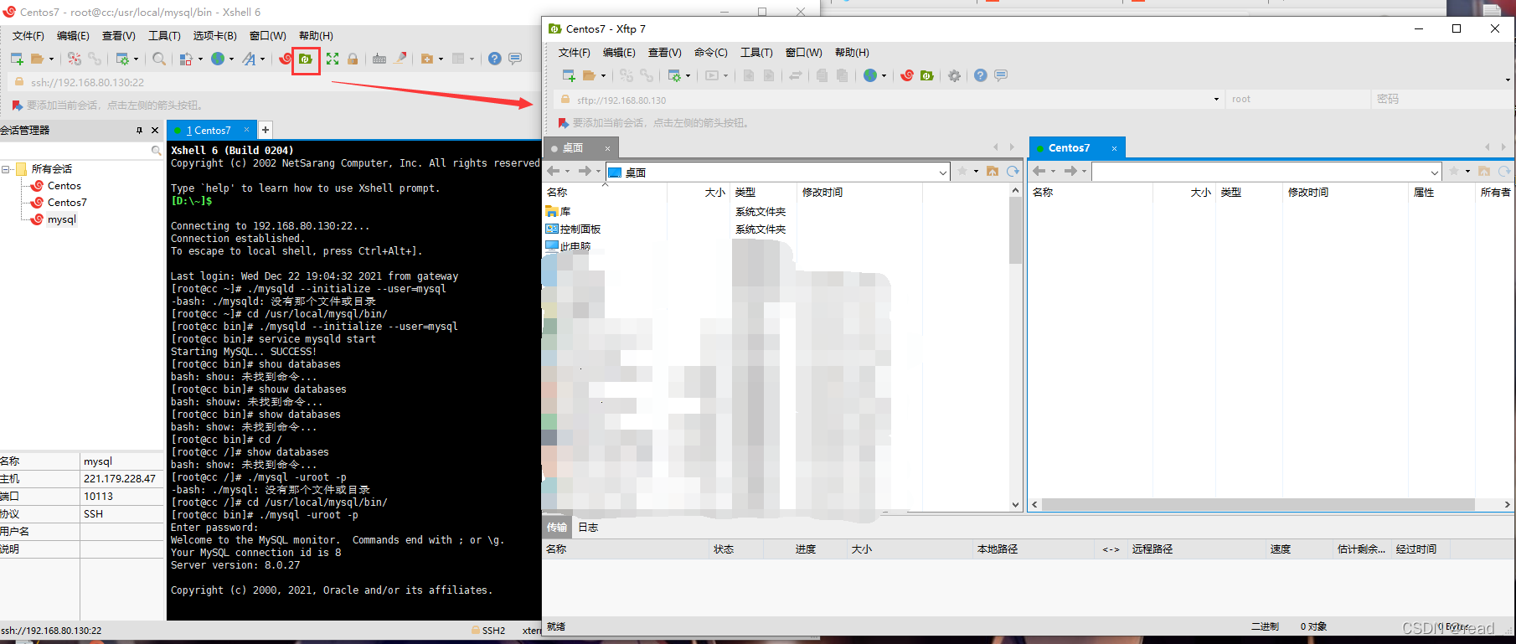The width and height of the screenshot is (1516, 644).
Task: Open 帮助(H) menu in Xftp
Action: pos(852,52)
